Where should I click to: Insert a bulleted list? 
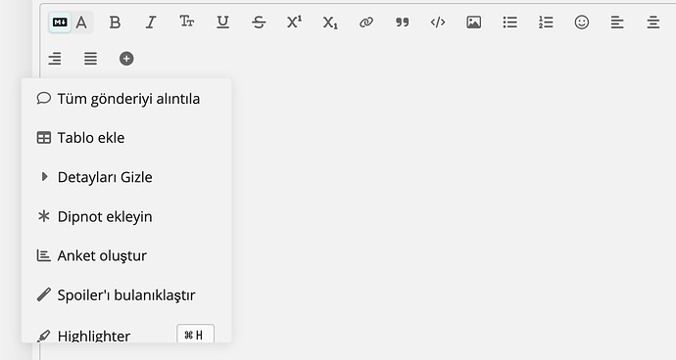pyautogui.click(x=510, y=22)
